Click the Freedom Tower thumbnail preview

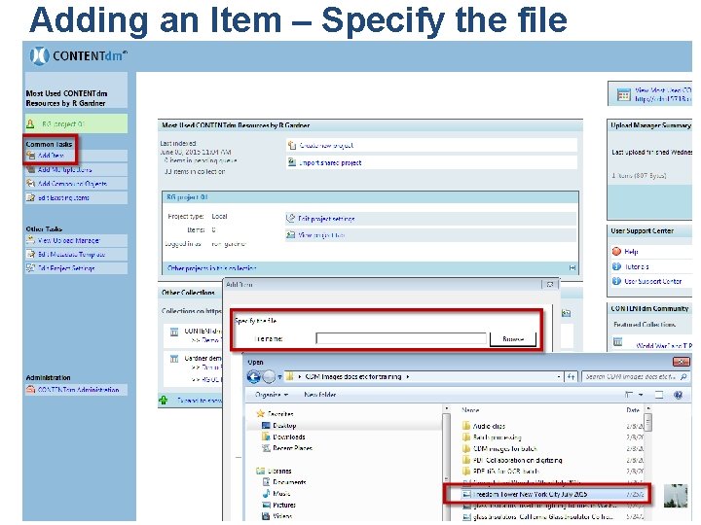(x=676, y=496)
